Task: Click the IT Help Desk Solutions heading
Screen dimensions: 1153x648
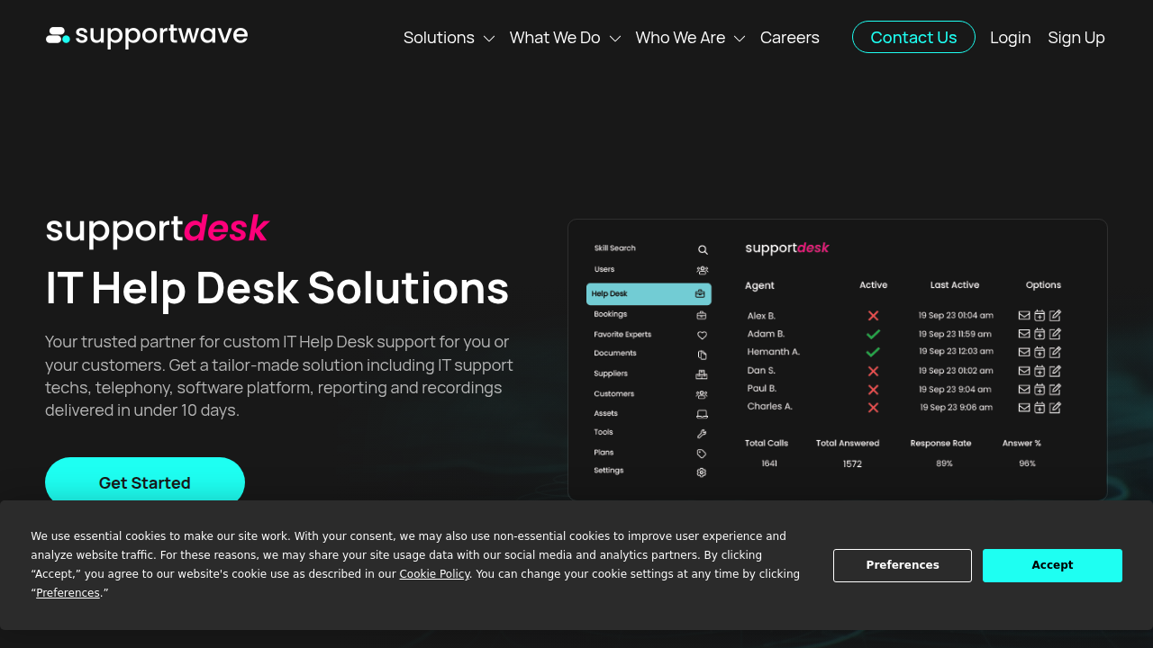Action: point(277,288)
